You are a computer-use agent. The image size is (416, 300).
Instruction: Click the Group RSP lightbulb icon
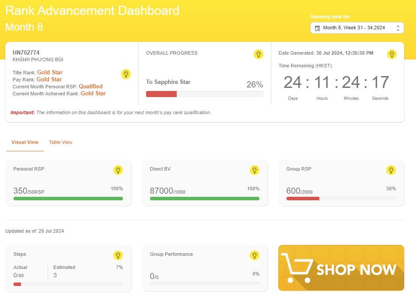391,170
